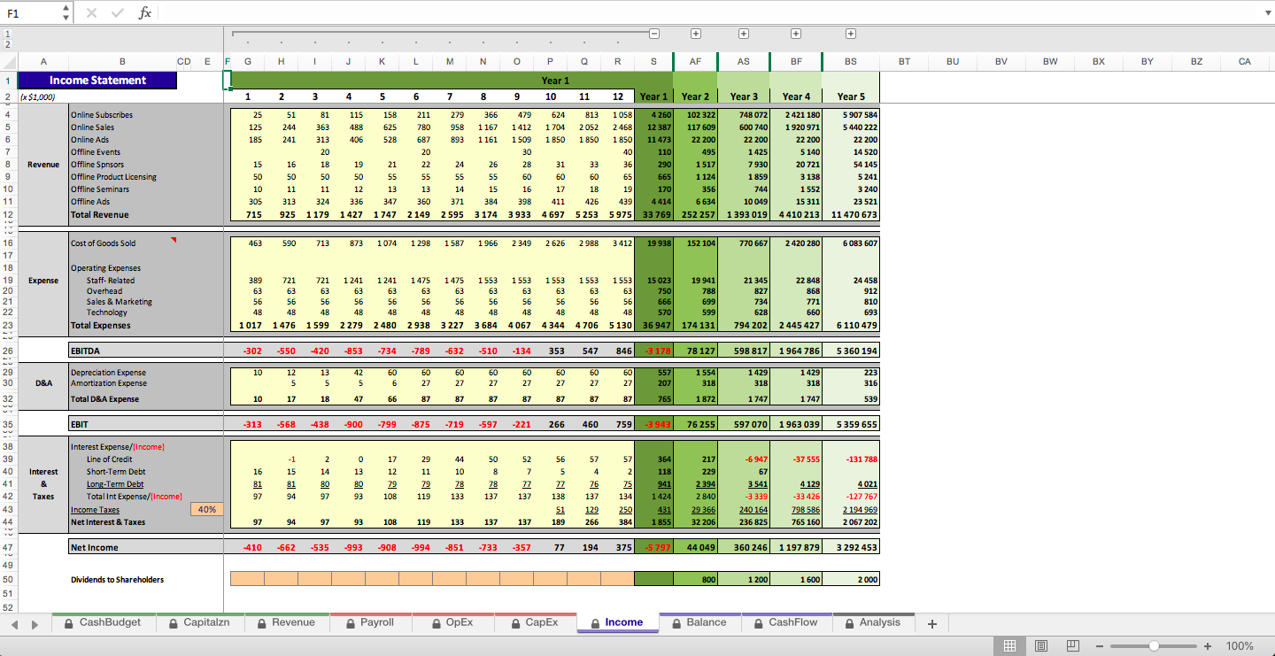The width and height of the screenshot is (1275, 656).
Task: Go to the CapEx sheet tab
Action: pos(534,622)
